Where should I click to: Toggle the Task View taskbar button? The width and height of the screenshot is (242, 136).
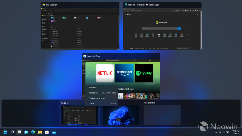(19, 132)
